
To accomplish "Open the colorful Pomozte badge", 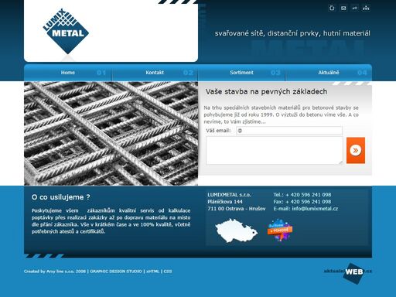I will (x=280, y=230).
